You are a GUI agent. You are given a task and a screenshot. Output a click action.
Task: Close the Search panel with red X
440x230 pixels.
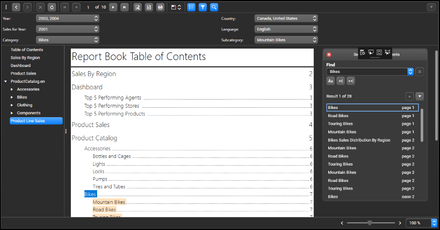[x=329, y=54]
